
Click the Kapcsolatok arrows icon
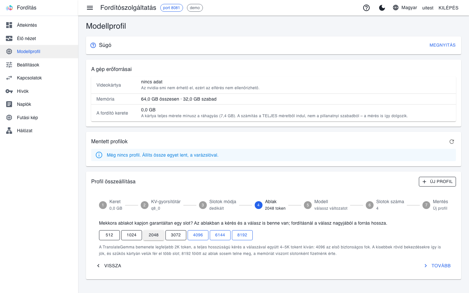tap(9, 78)
